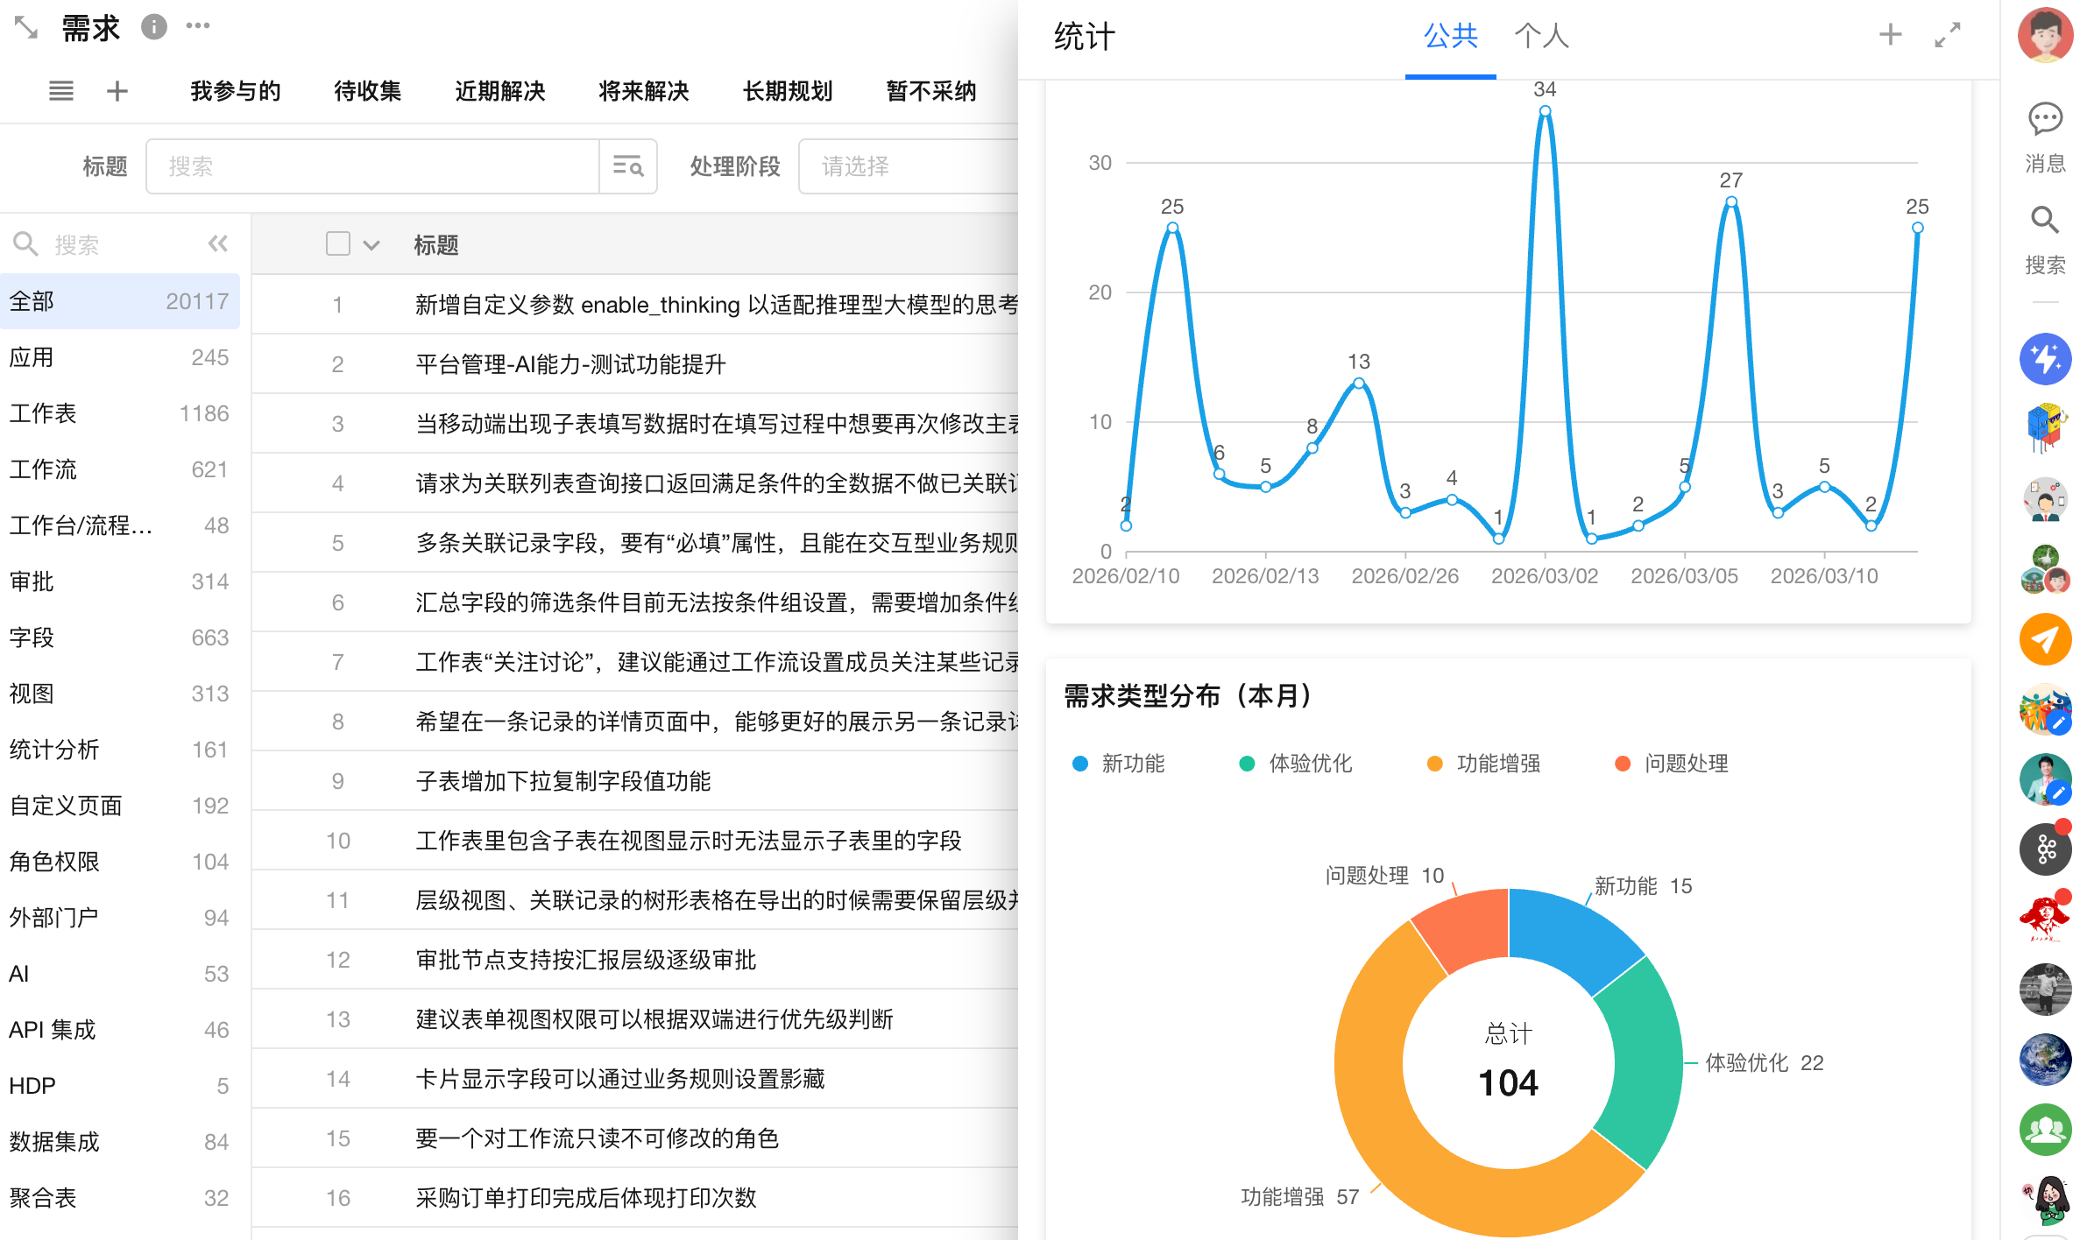Viewport: 2087px width, 1240px height.
Task: Click the 搜索 magnifier icon in right sidebar
Action: pyautogui.click(x=2044, y=220)
